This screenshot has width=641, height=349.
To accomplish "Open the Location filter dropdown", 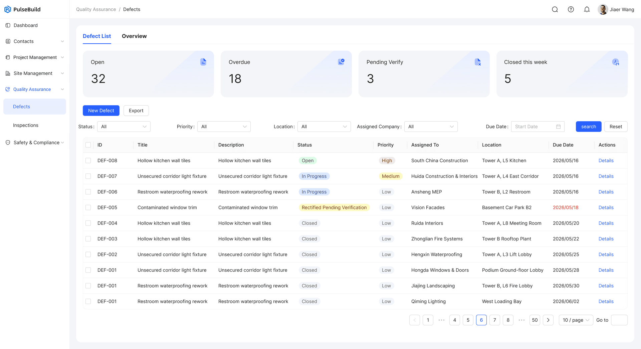I will click(324, 127).
